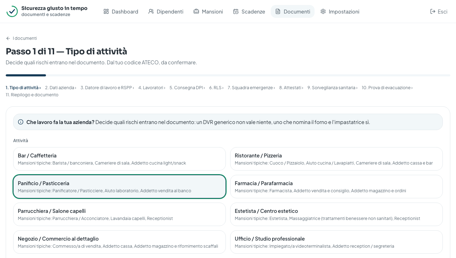456x258 pixels.
Task: Click the Scadenze calendar clock icon
Action: [236, 11]
